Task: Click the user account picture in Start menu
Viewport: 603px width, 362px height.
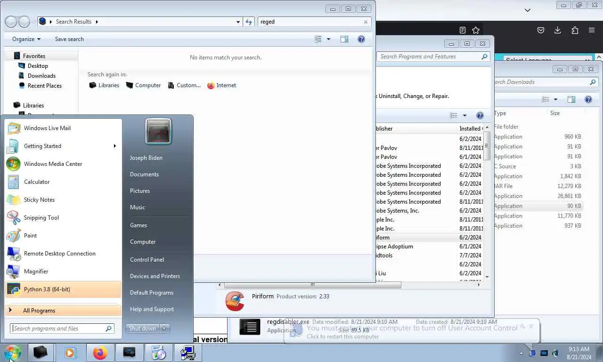Action: click(x=158, y=132)
